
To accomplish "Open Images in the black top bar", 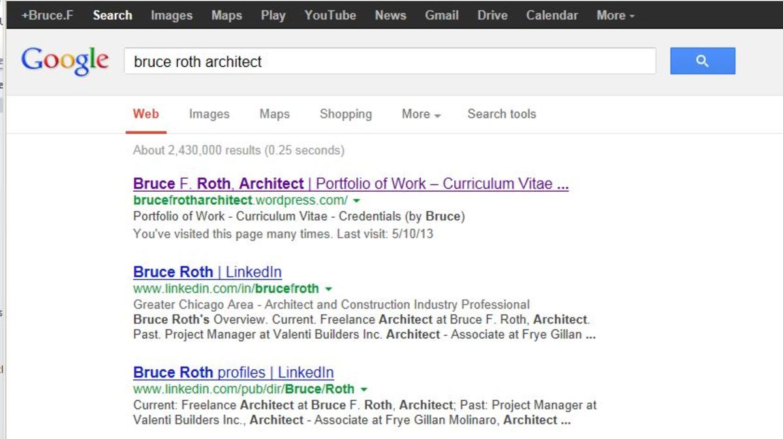I will 172,15.
